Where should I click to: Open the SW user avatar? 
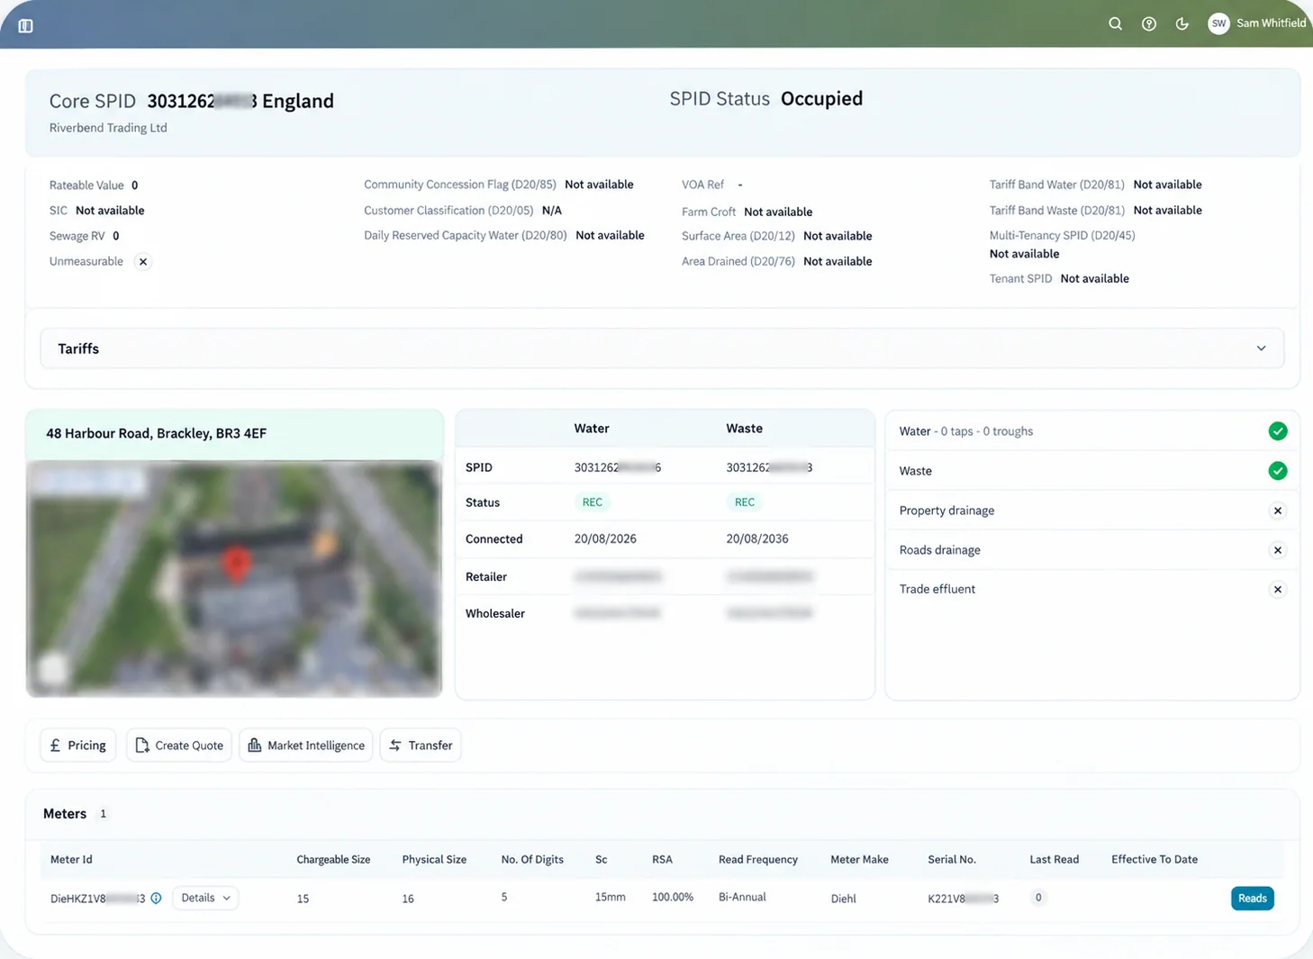coord(1218,23)
